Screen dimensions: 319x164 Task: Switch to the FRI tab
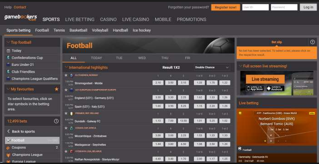[188, 58]
